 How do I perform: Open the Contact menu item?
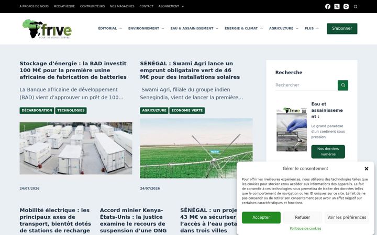pyautogui.click(x=146, y=6)
